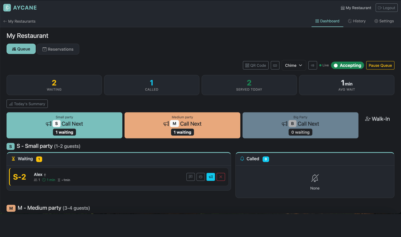Click the keyboard shortcuts icon beside QR Code
401x237 pixels.
point(275,65)
